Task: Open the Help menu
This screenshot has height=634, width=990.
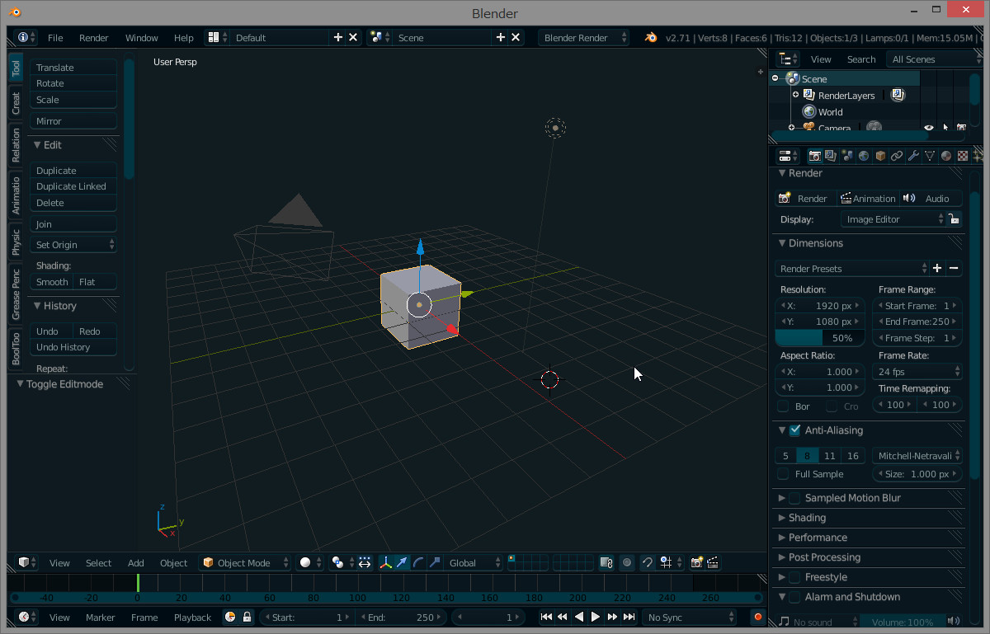Action: [x=184, y=38]
